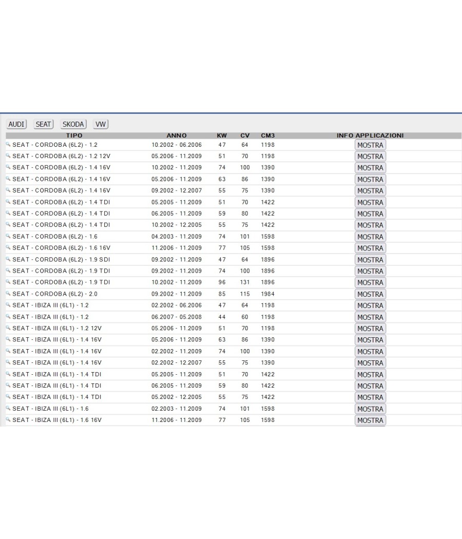Click magnifier on Ibiza III 1.2 64 CV row
This screenshot has width=462, height=539.
8,305
